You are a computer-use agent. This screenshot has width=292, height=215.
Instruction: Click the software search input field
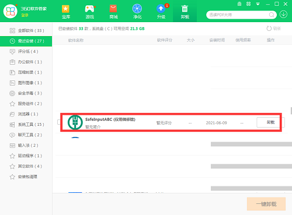click(239, 15)
